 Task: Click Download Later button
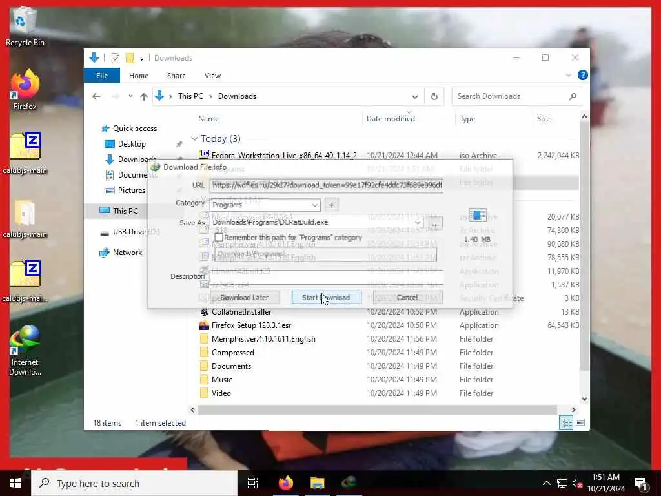pyautogui.click(x=245, y=297)
